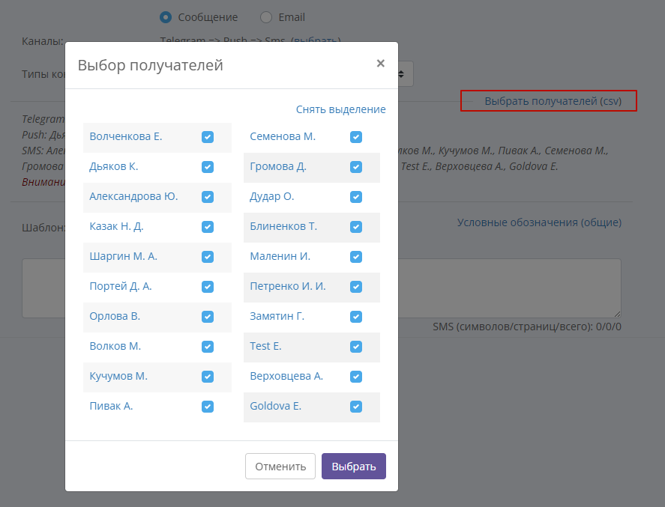Open the Александрова Ю. name link
This screenshot has width=665, height=507.
tap(133, 196)
